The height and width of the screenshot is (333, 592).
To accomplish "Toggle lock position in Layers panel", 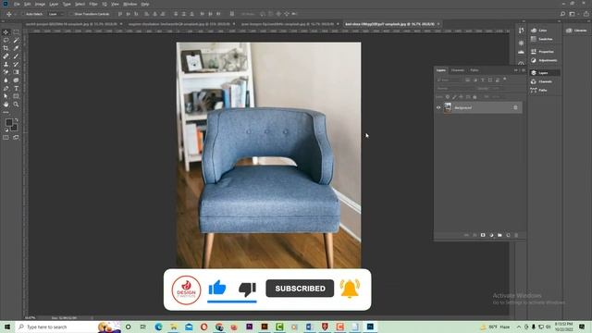I will 461,97.
